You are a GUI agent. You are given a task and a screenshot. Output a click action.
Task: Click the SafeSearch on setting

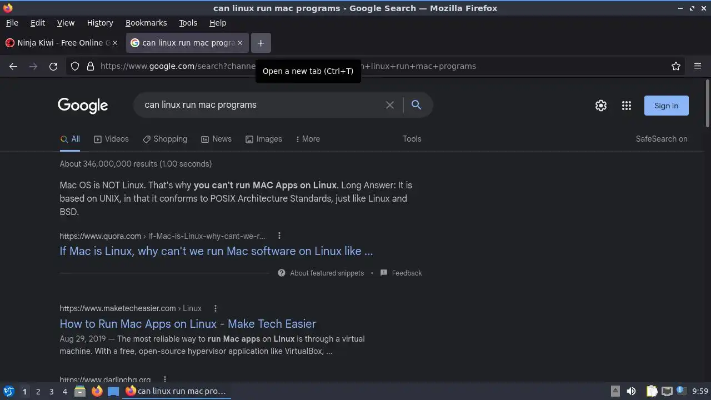coord(662,139)
